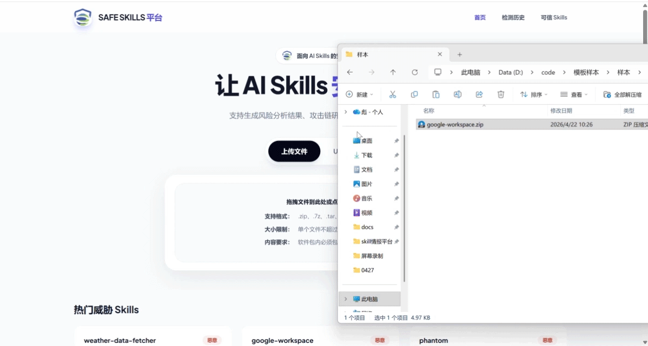648x346 pixels.
Task: Open the 检测历史 page in navigation
Action: (x=513, y=17)
